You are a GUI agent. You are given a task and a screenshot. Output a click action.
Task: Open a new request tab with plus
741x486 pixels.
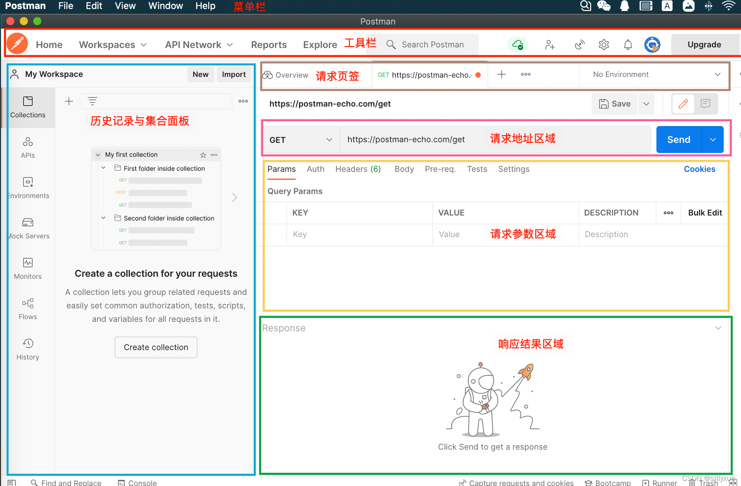pyautogui.click(x=502, y=75)
